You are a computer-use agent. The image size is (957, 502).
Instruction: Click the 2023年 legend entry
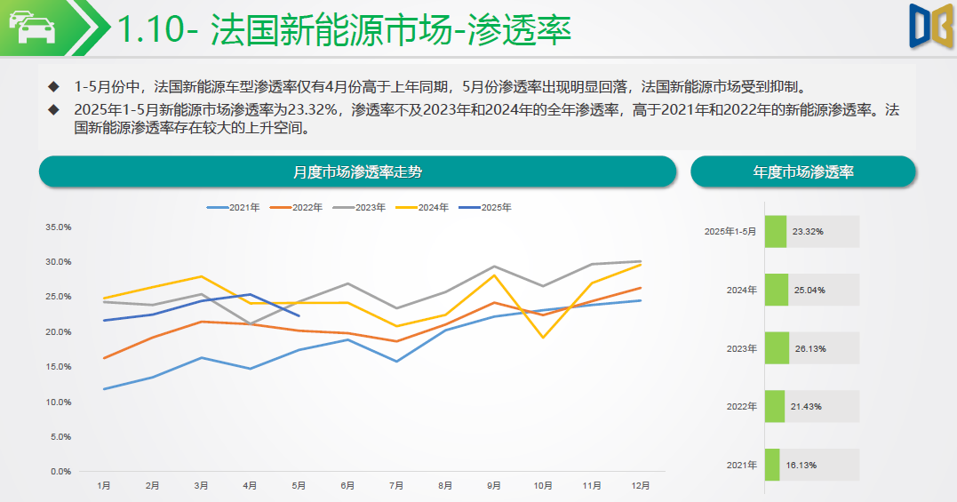[360, 207]
